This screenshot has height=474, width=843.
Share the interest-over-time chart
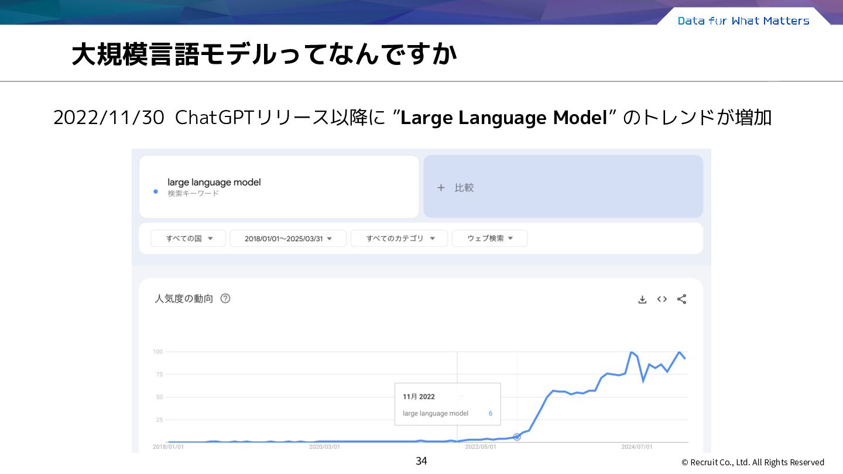pos(681,299)
